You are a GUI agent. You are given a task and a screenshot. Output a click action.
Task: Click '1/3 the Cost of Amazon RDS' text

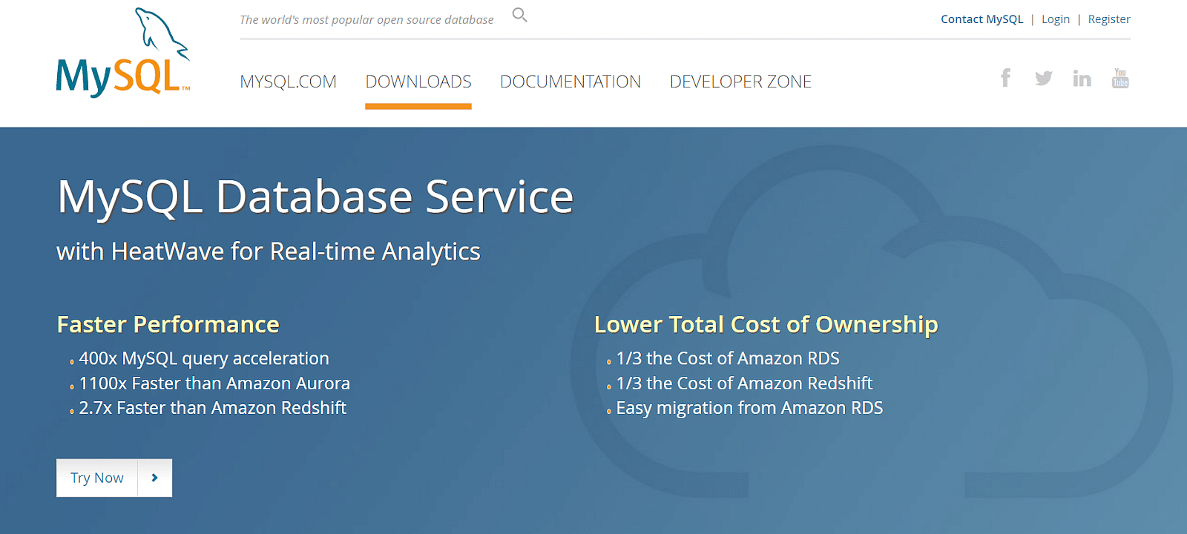click(728, 359)
